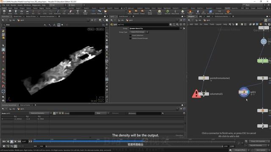Screen dimensions: 271x152
Task: Select the File shelf tool
Action: tap(105, 12)
